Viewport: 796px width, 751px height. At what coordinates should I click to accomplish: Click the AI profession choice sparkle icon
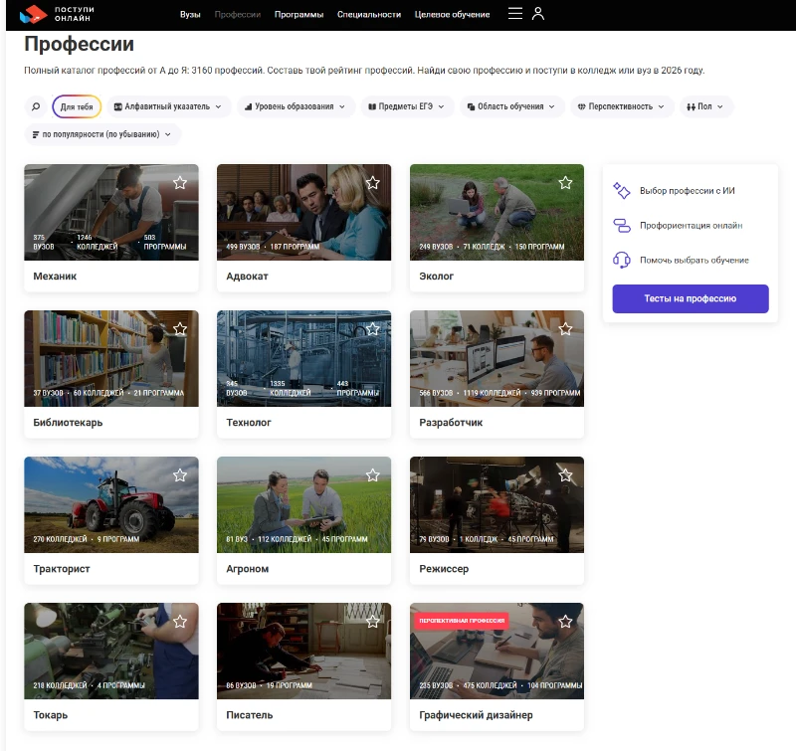tap(621, 191)
